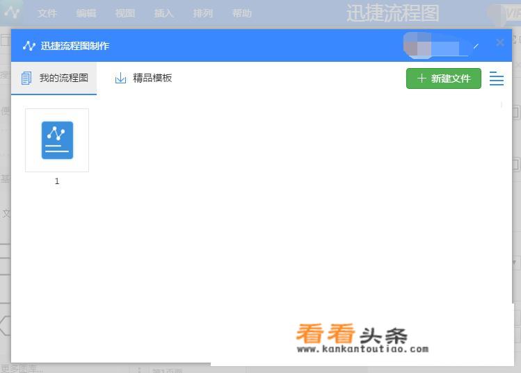The image size is (521, 373).
Task: Open the flowchart file thumbnail named 1
Action: tap(57, 140)
